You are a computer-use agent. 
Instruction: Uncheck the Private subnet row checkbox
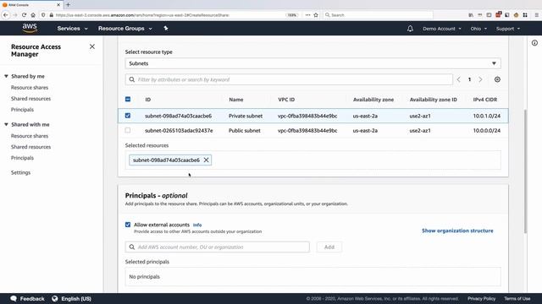coord(128,116)
